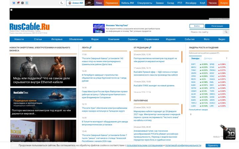Open the Компании navigation item
The height and width of the screenshot is (149, 239).
[x=114, y=39]
